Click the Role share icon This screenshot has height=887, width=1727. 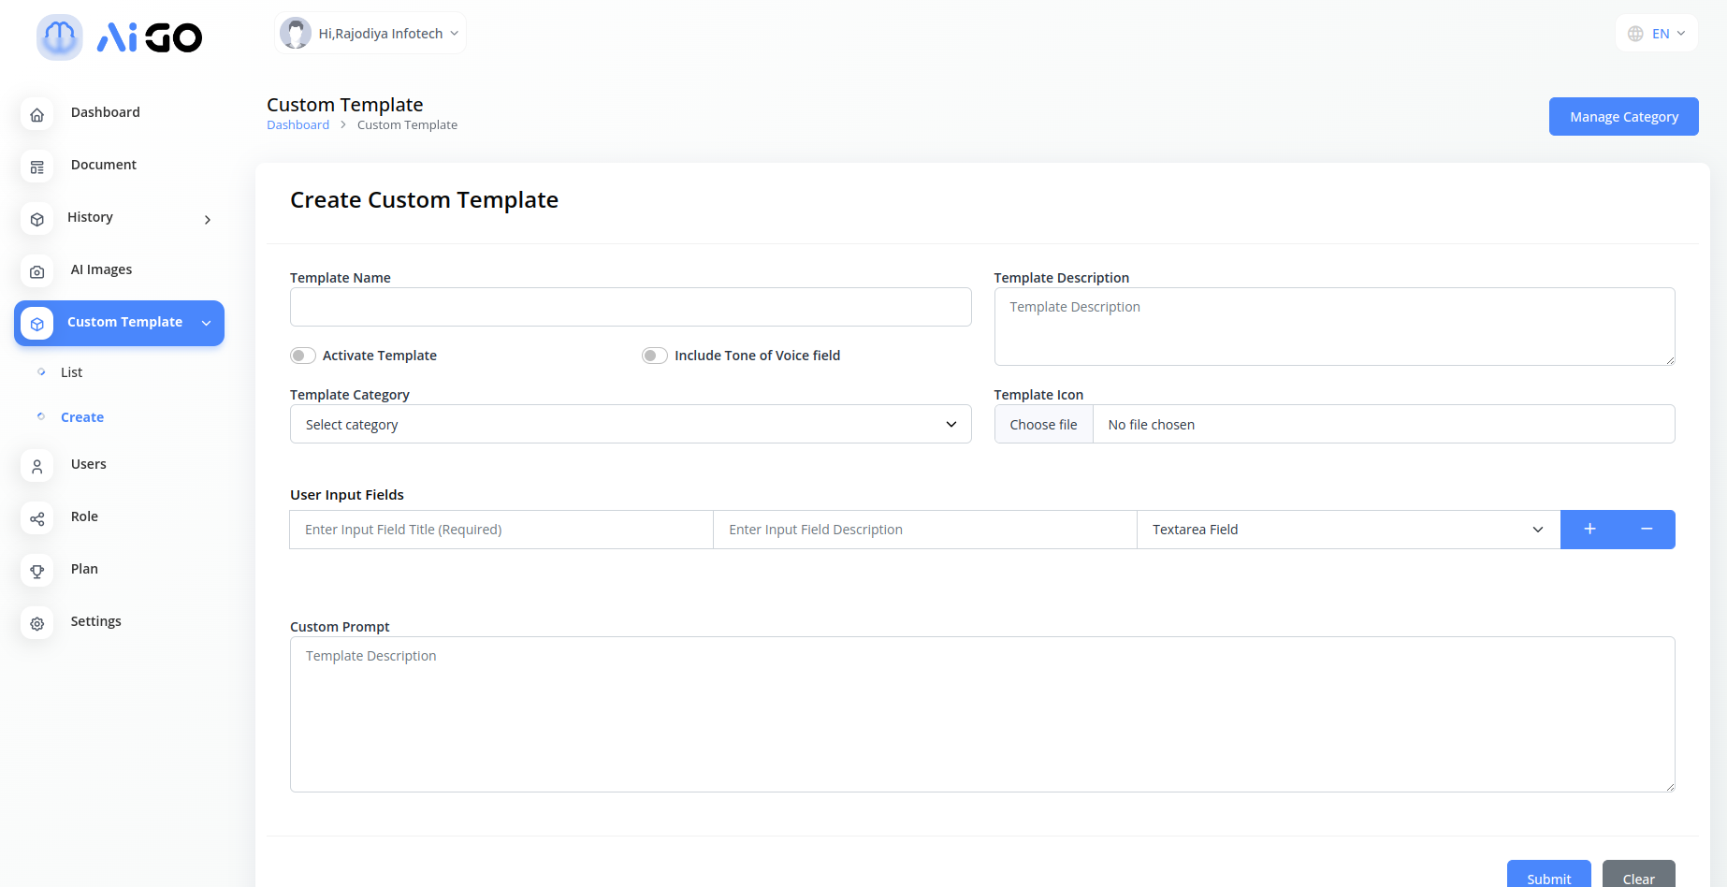[37, 519]
